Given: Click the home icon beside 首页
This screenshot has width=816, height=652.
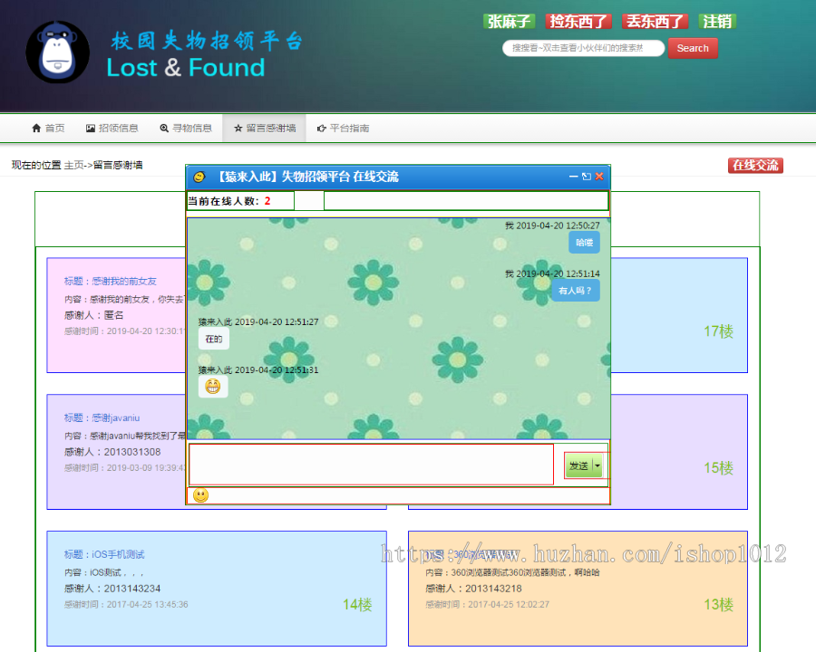Looking at the screenshot, I should click(x=34, y=128).
